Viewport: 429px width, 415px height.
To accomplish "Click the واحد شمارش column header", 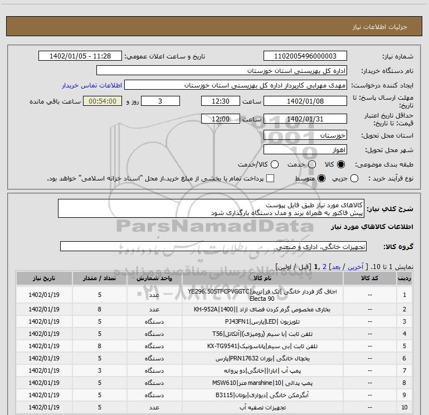I will coord(154,278).
